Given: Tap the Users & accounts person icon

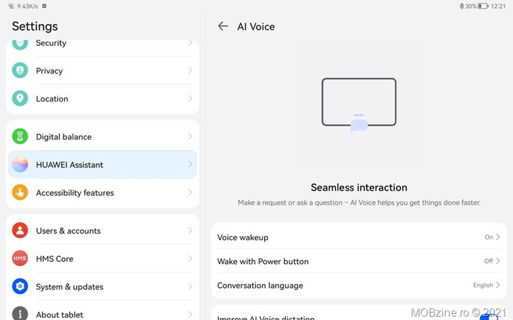Looking at the screenshot, I should tap(20, 231).
